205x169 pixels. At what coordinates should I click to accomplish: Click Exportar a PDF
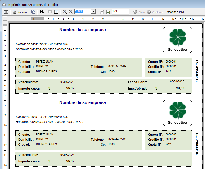(x=175, y=12)
